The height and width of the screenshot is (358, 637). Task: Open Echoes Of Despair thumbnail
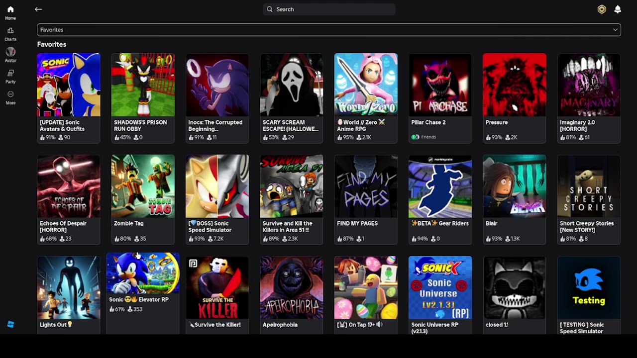tap(69, 186)
